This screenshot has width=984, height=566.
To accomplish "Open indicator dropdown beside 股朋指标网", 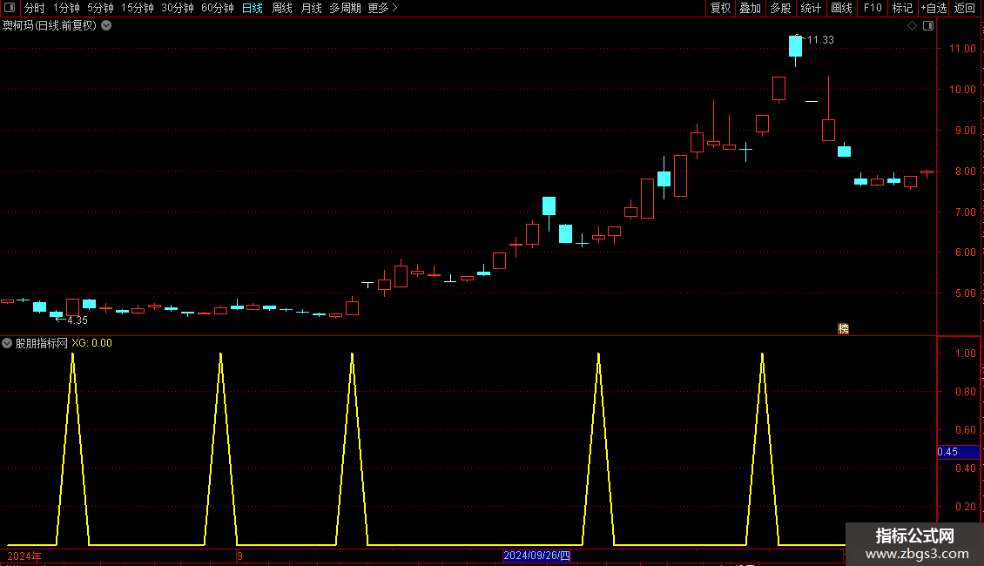I will (7, 343).
